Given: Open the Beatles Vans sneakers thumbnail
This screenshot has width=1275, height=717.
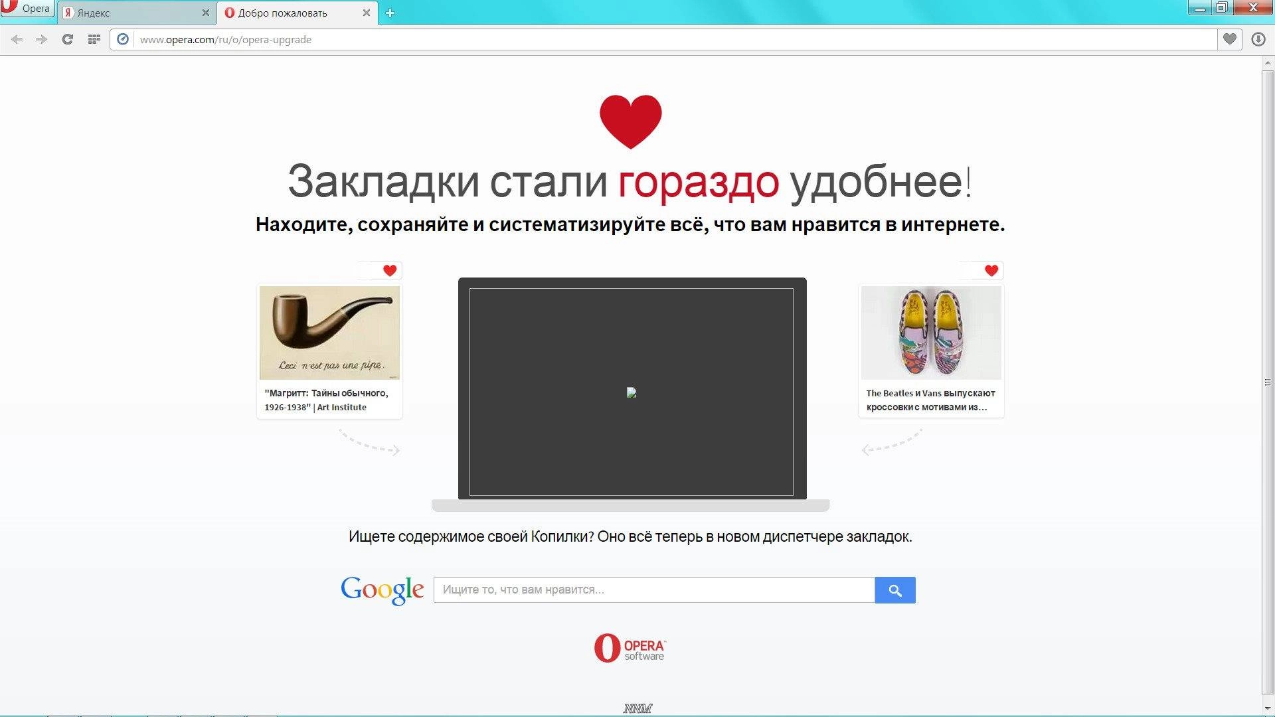Looking at the screenshot, I should click(x=931, y=333).
